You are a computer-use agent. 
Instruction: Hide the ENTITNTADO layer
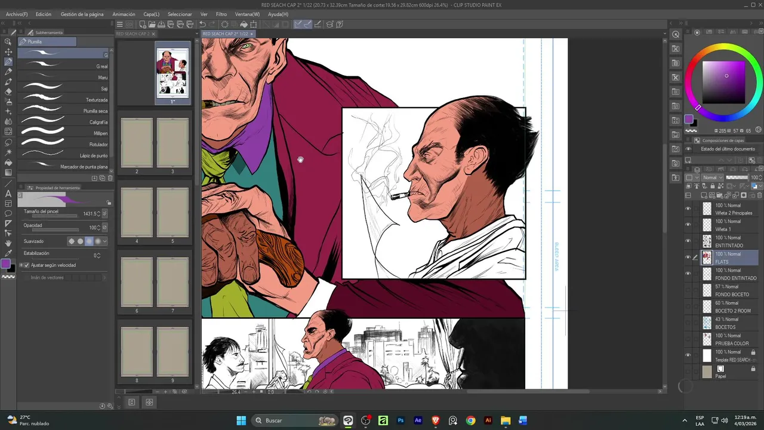688,241
